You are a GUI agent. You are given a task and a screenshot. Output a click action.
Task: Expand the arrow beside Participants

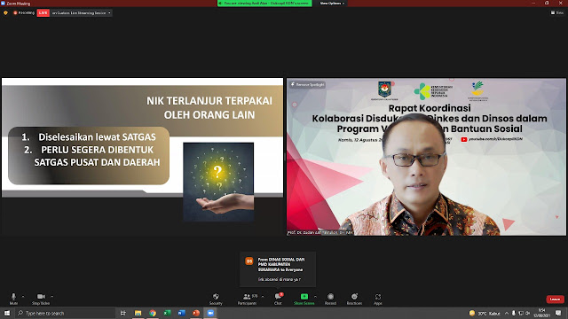tap(263, 297)
